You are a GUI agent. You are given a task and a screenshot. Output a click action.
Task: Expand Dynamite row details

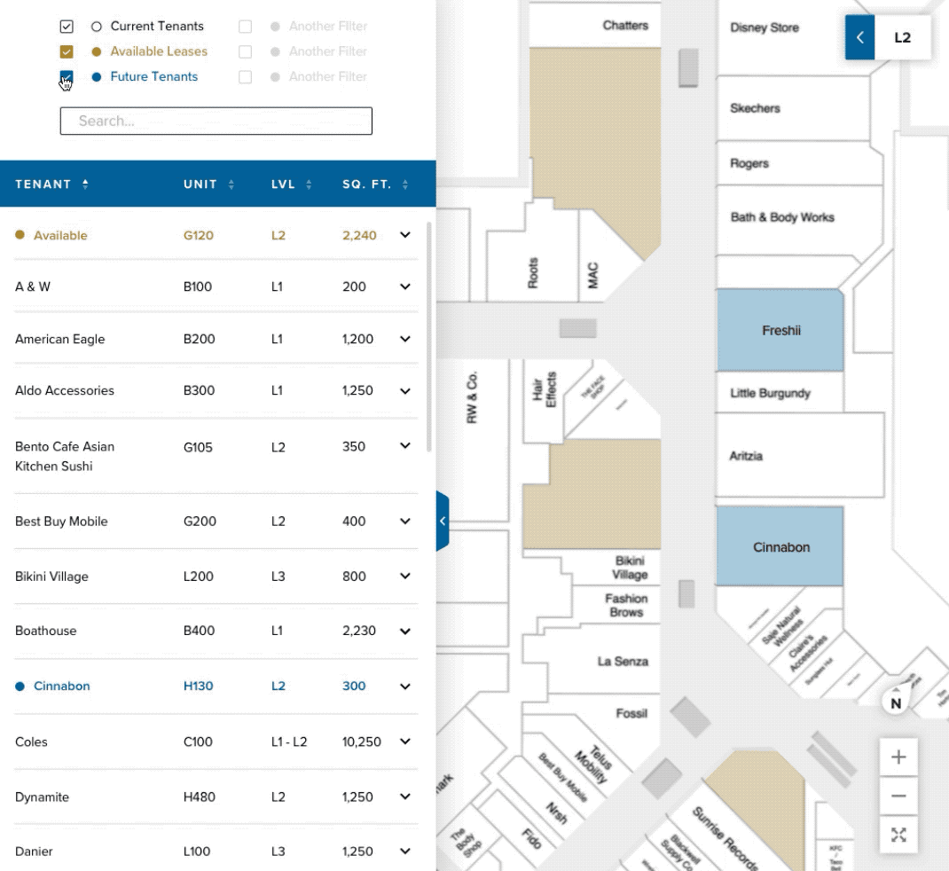(405, 796)
